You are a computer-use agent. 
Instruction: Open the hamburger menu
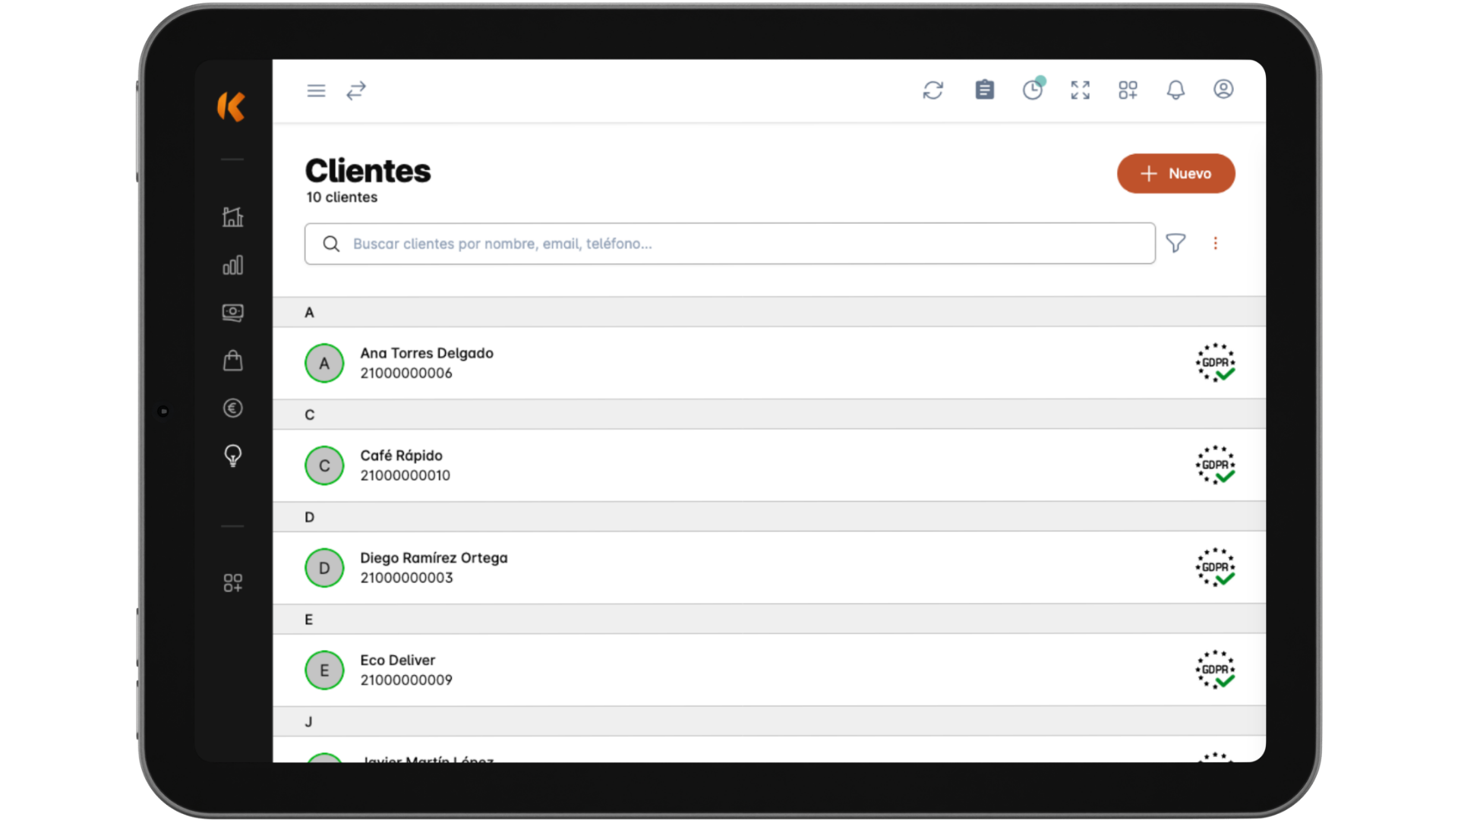[x=316, y=91]
